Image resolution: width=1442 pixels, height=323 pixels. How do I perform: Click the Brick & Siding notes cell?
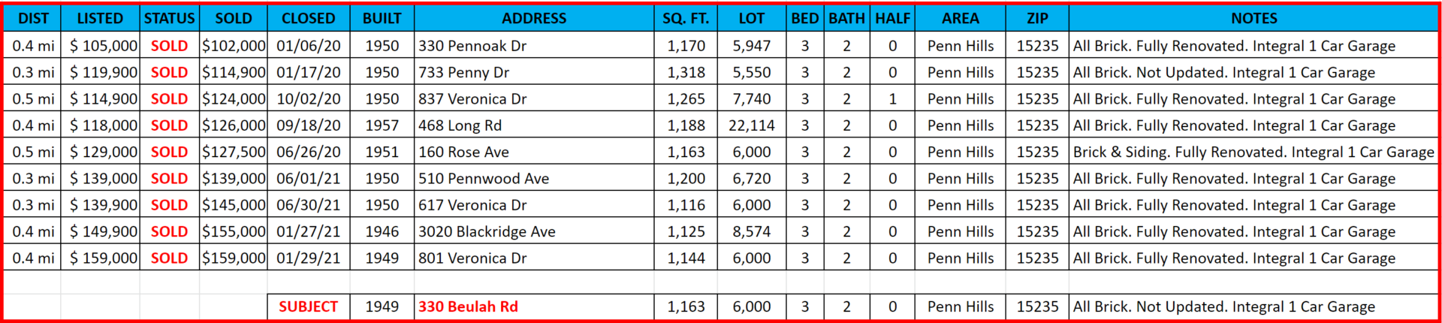[1253, 152]
